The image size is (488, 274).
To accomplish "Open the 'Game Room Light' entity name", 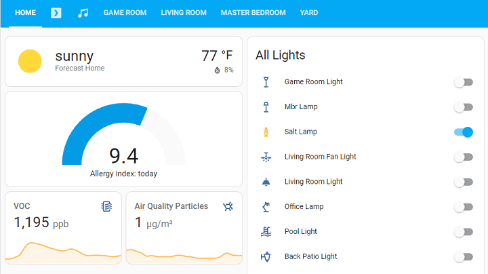I will coord(313,82).
